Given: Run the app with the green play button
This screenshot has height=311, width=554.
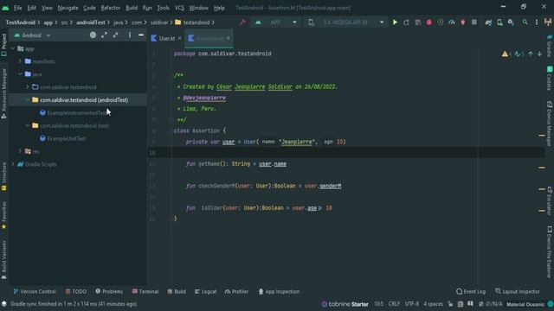Looking at the screenshot, I should pyautogui.click(x=395, y=22).
